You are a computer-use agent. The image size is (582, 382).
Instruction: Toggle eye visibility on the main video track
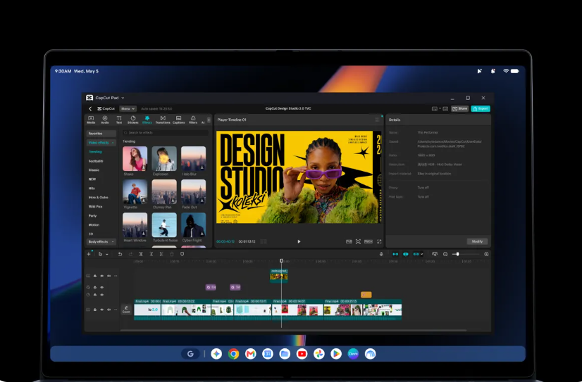point(101,310)
